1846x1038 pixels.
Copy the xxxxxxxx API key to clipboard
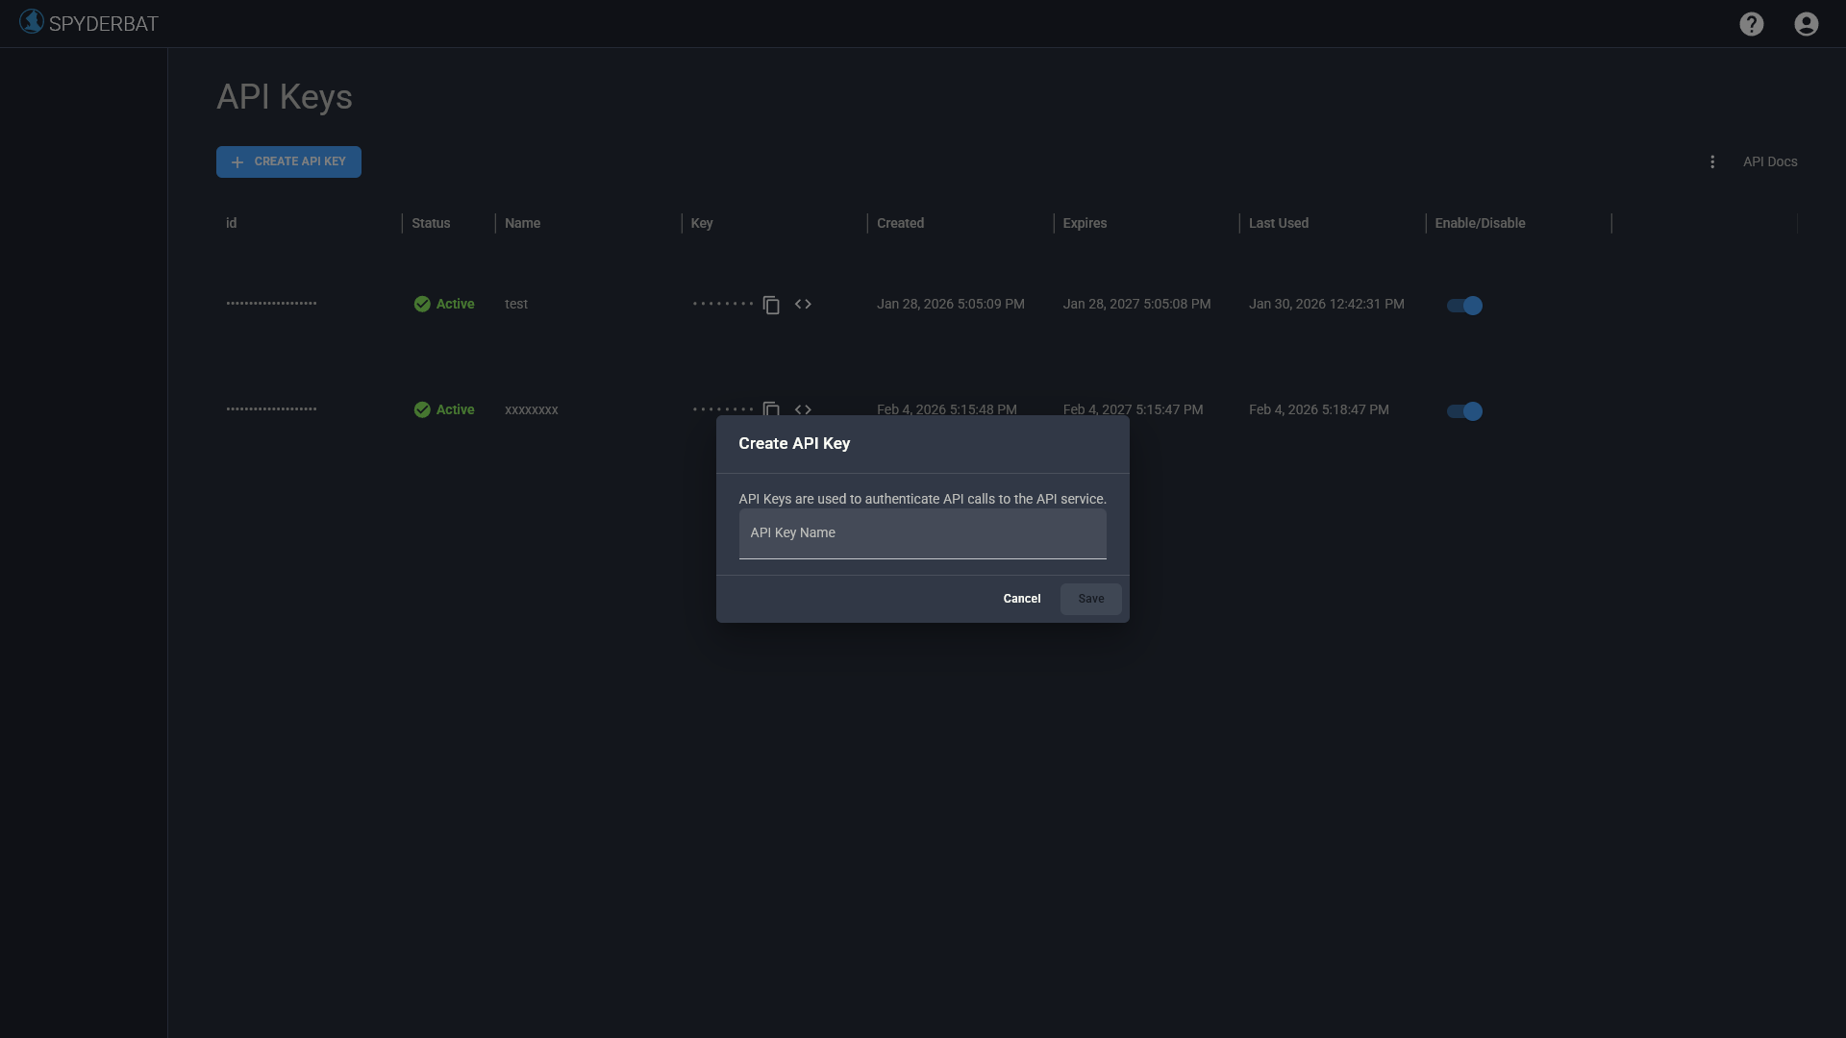771,409
